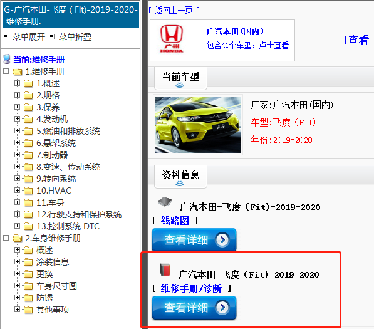Select the 10.HVAC tree item
The image size is (374, 329).
[x=54, y=191]
